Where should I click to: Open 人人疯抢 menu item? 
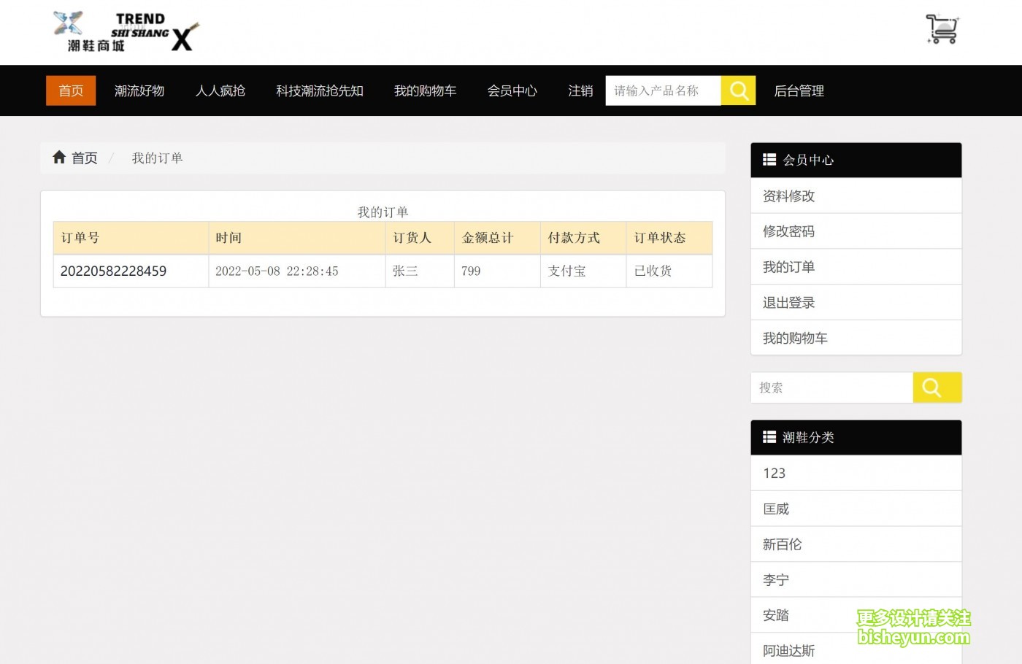(220, 90)
